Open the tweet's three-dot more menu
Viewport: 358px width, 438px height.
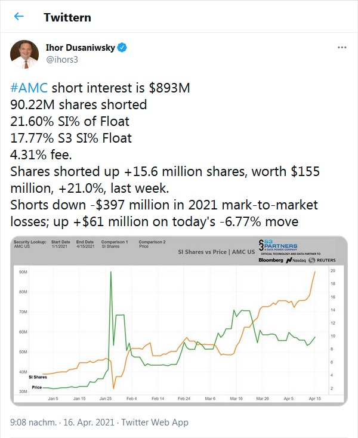pos(342,47)
